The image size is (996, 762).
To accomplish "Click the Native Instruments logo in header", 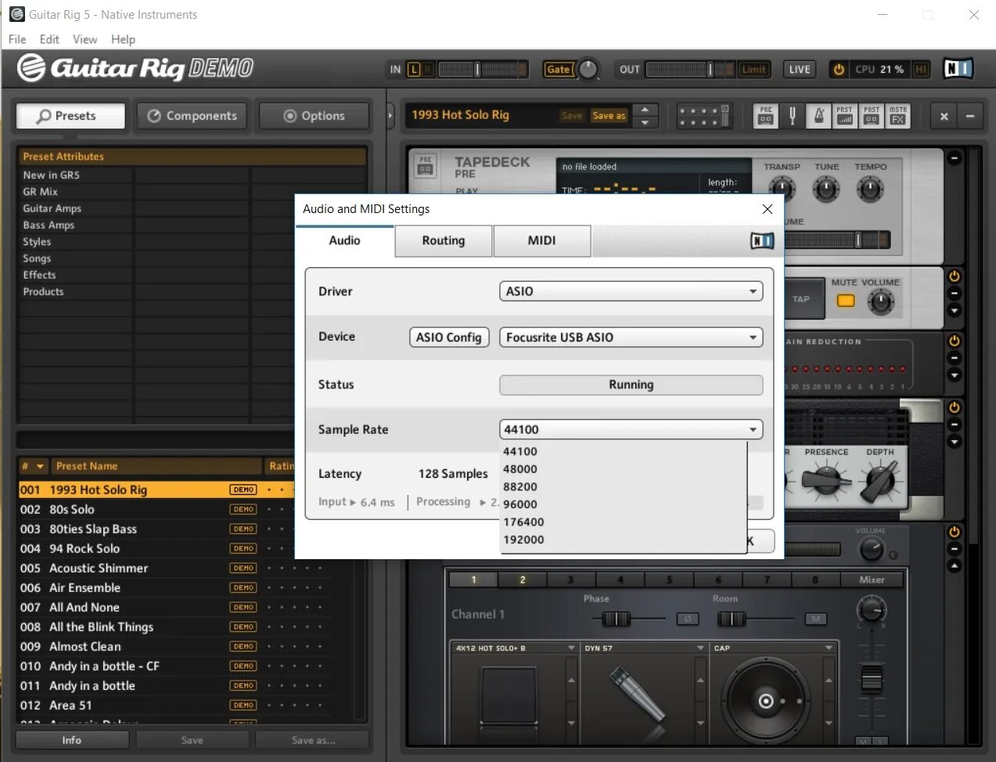I will click(x=958, y=69).
